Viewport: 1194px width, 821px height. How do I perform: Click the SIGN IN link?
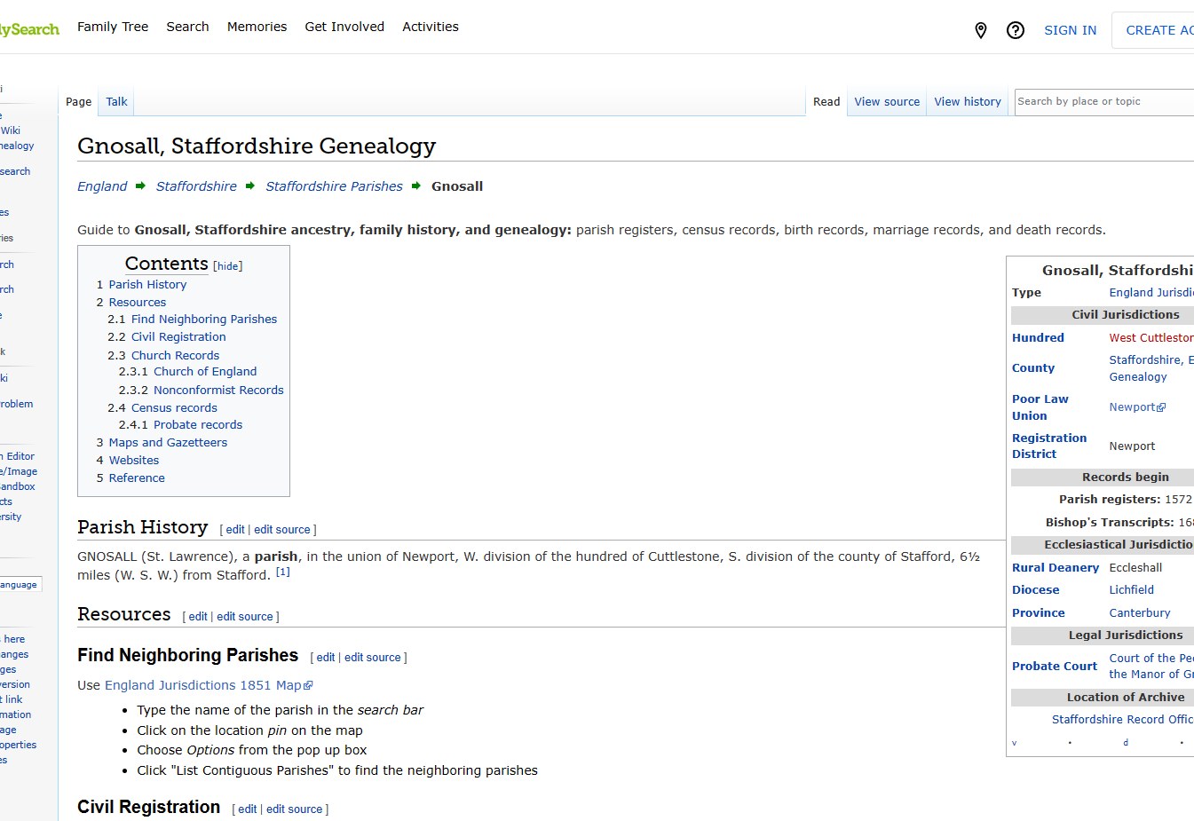click(x=1070, y=30)
